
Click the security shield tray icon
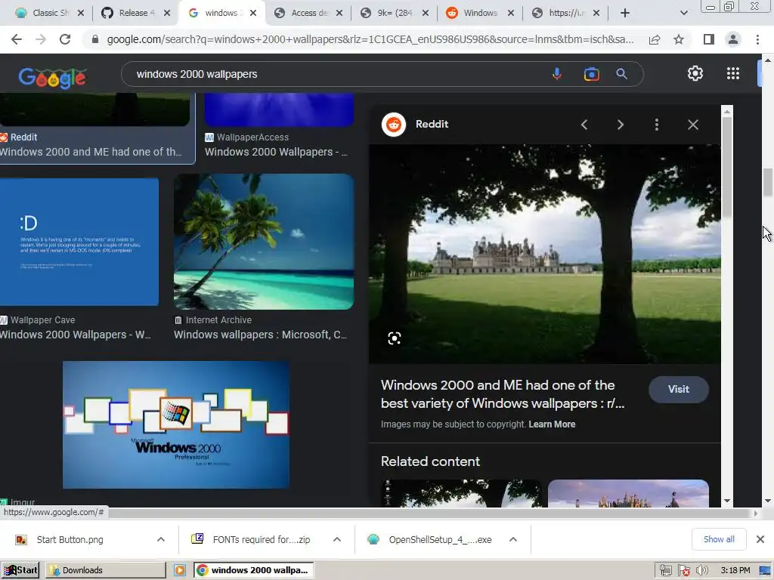pos(683,571)
